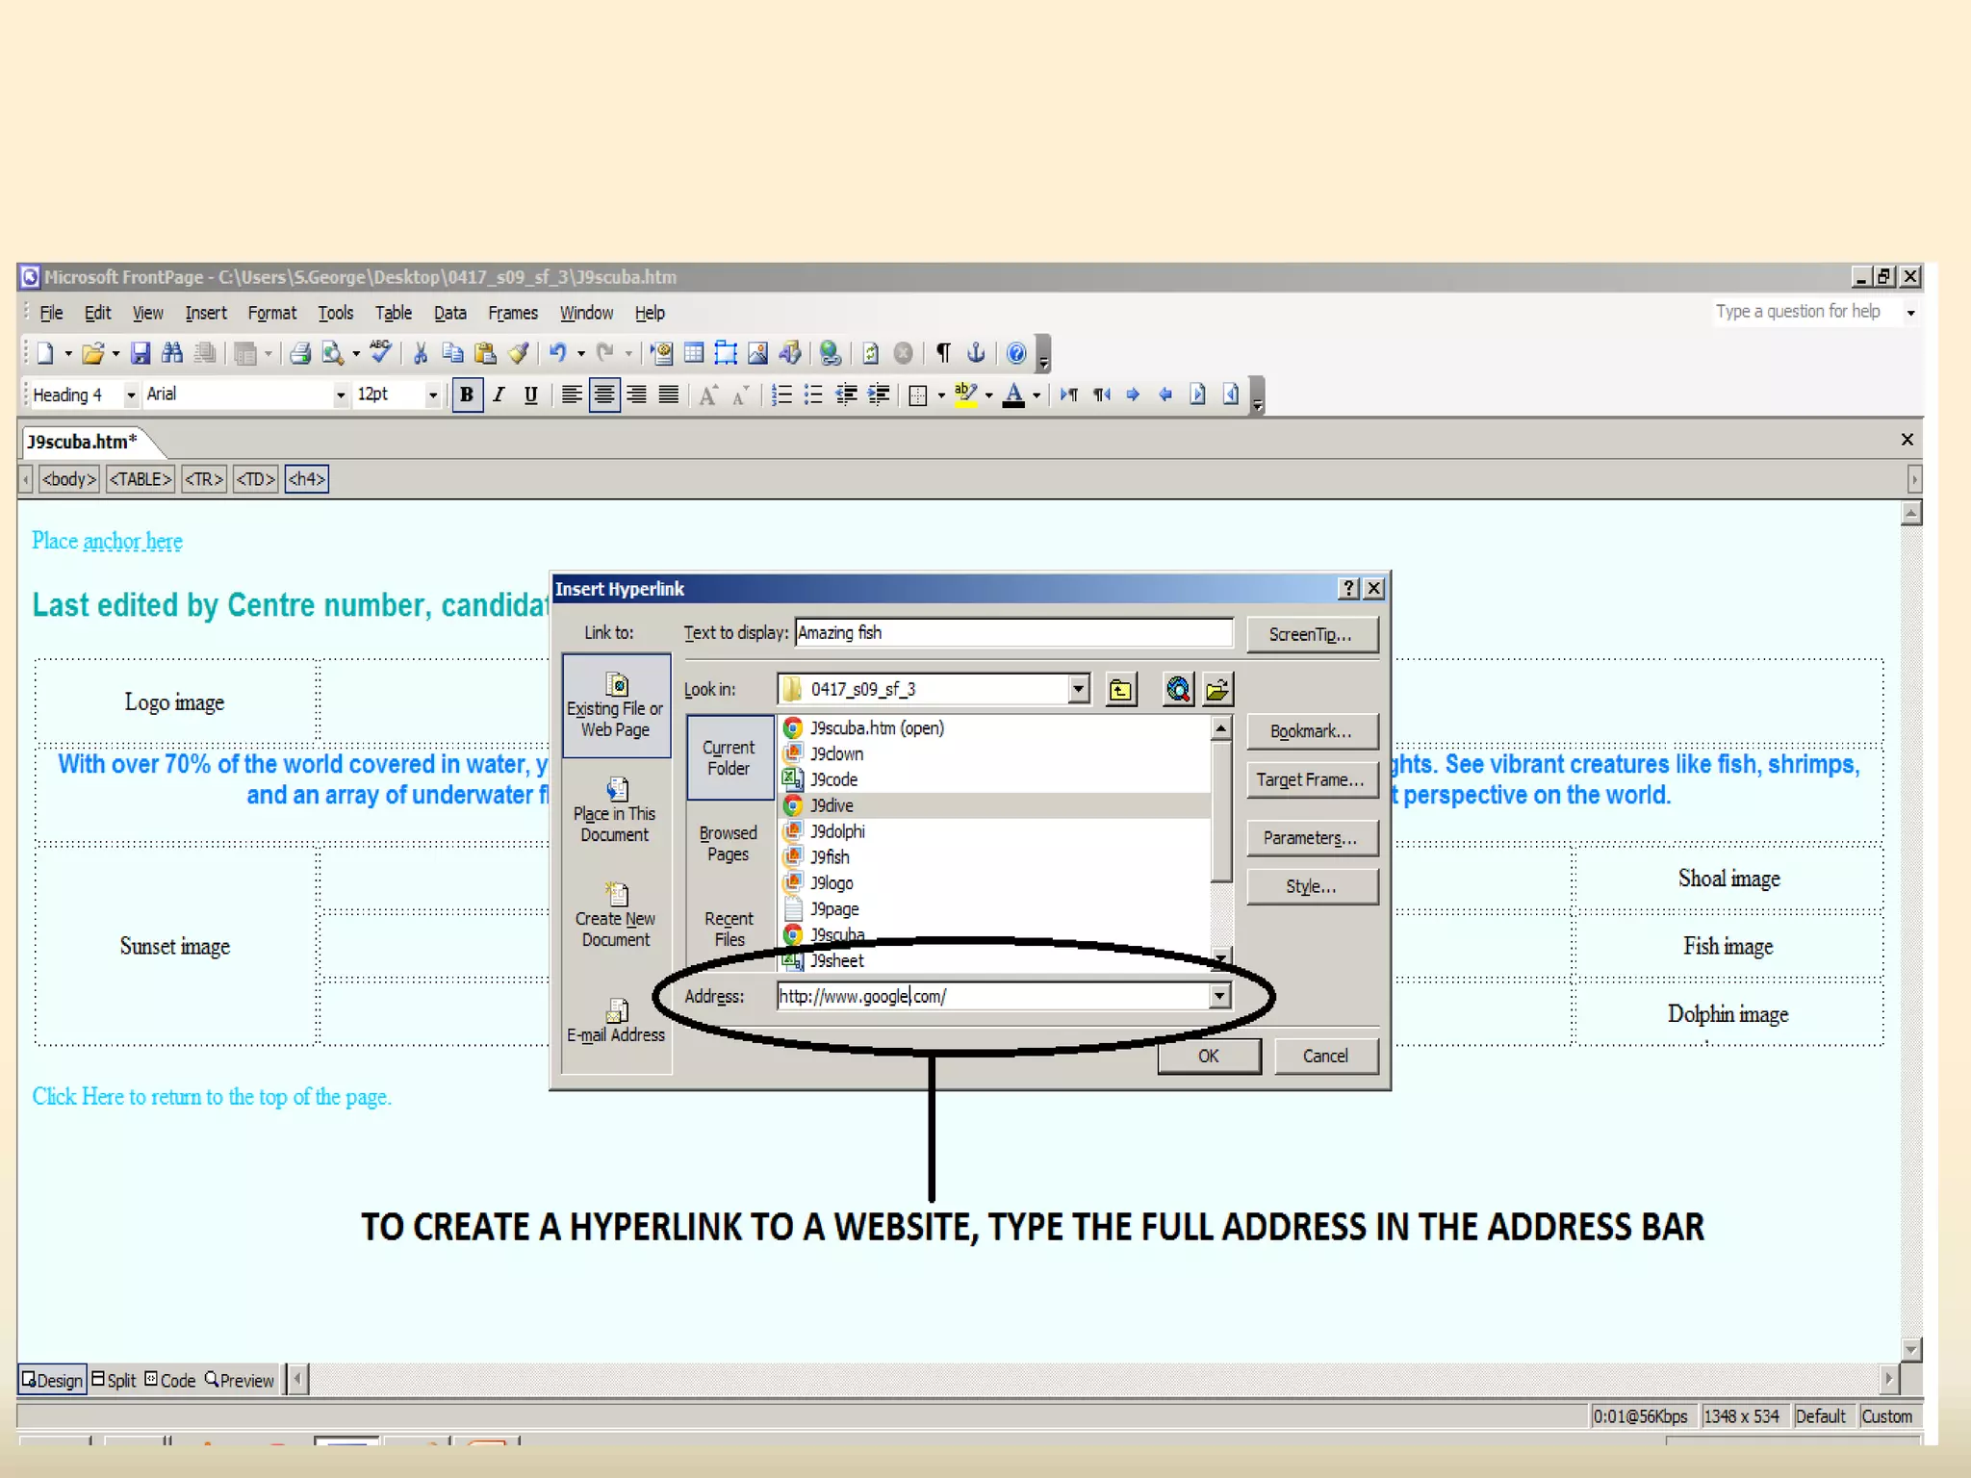Open the Address field dropdown arrow
Image resolution: width=1971 pixels, height=1478 pixels.
coord(1219,996)
